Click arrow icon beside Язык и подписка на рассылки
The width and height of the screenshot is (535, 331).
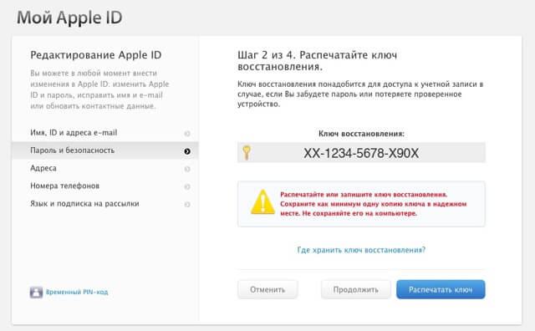point(187,205)
